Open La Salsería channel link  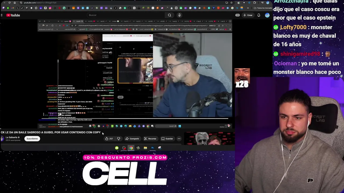tap(11, 138)
